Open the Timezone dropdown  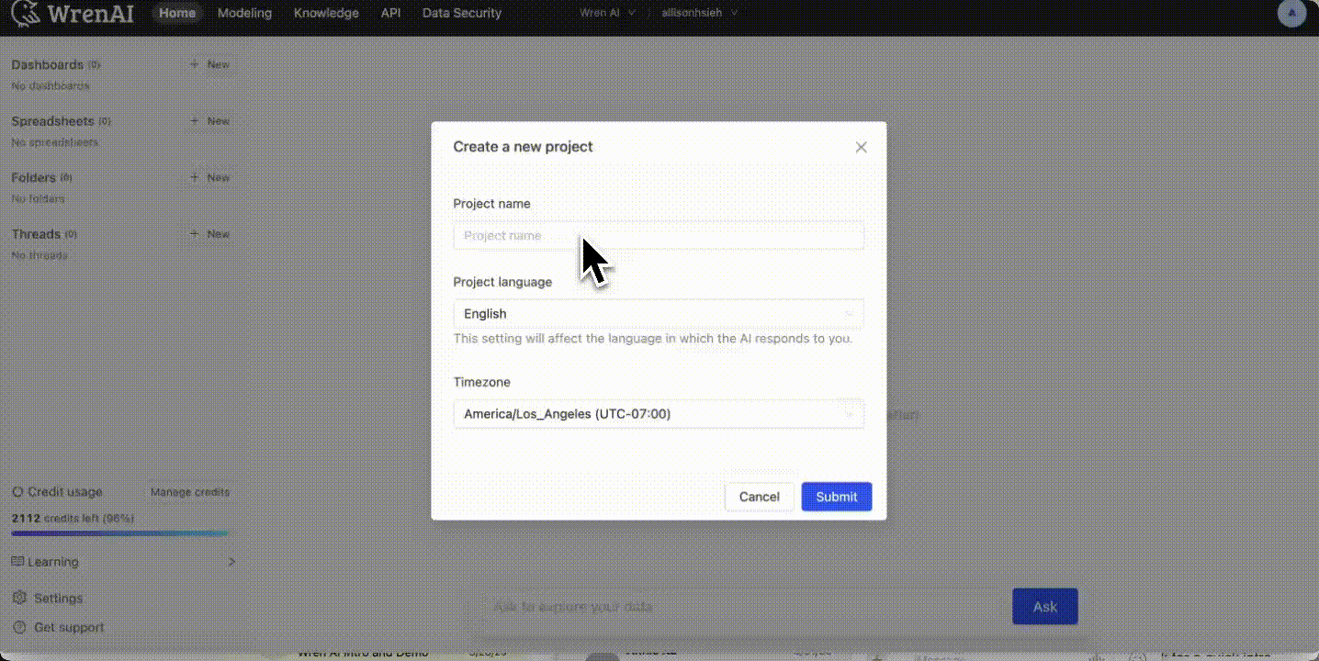(x=658, y=414)
